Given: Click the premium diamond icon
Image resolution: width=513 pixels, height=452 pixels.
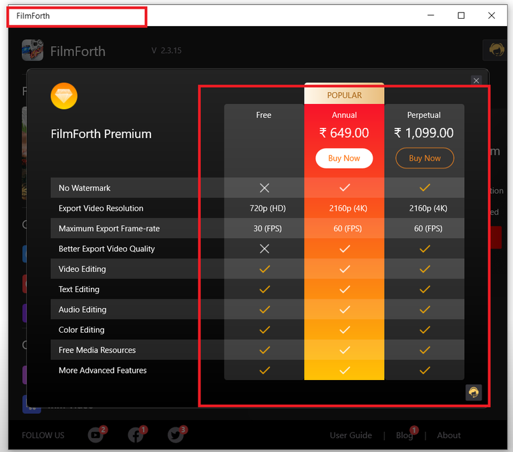Looking at the screenshot, I should coord(64,96).
